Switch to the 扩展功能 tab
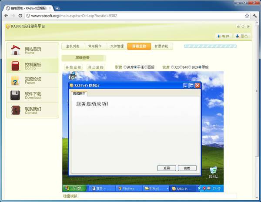This screenshot has width=261, height=202. (161, 46)
